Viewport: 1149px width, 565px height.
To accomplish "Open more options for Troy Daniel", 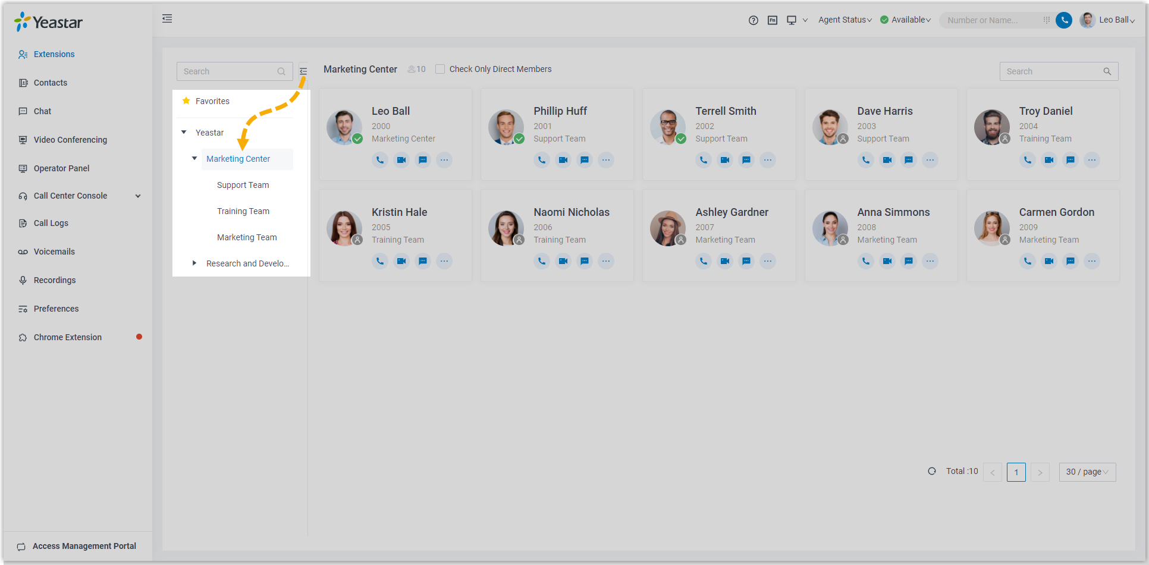I will [1092, 160].
